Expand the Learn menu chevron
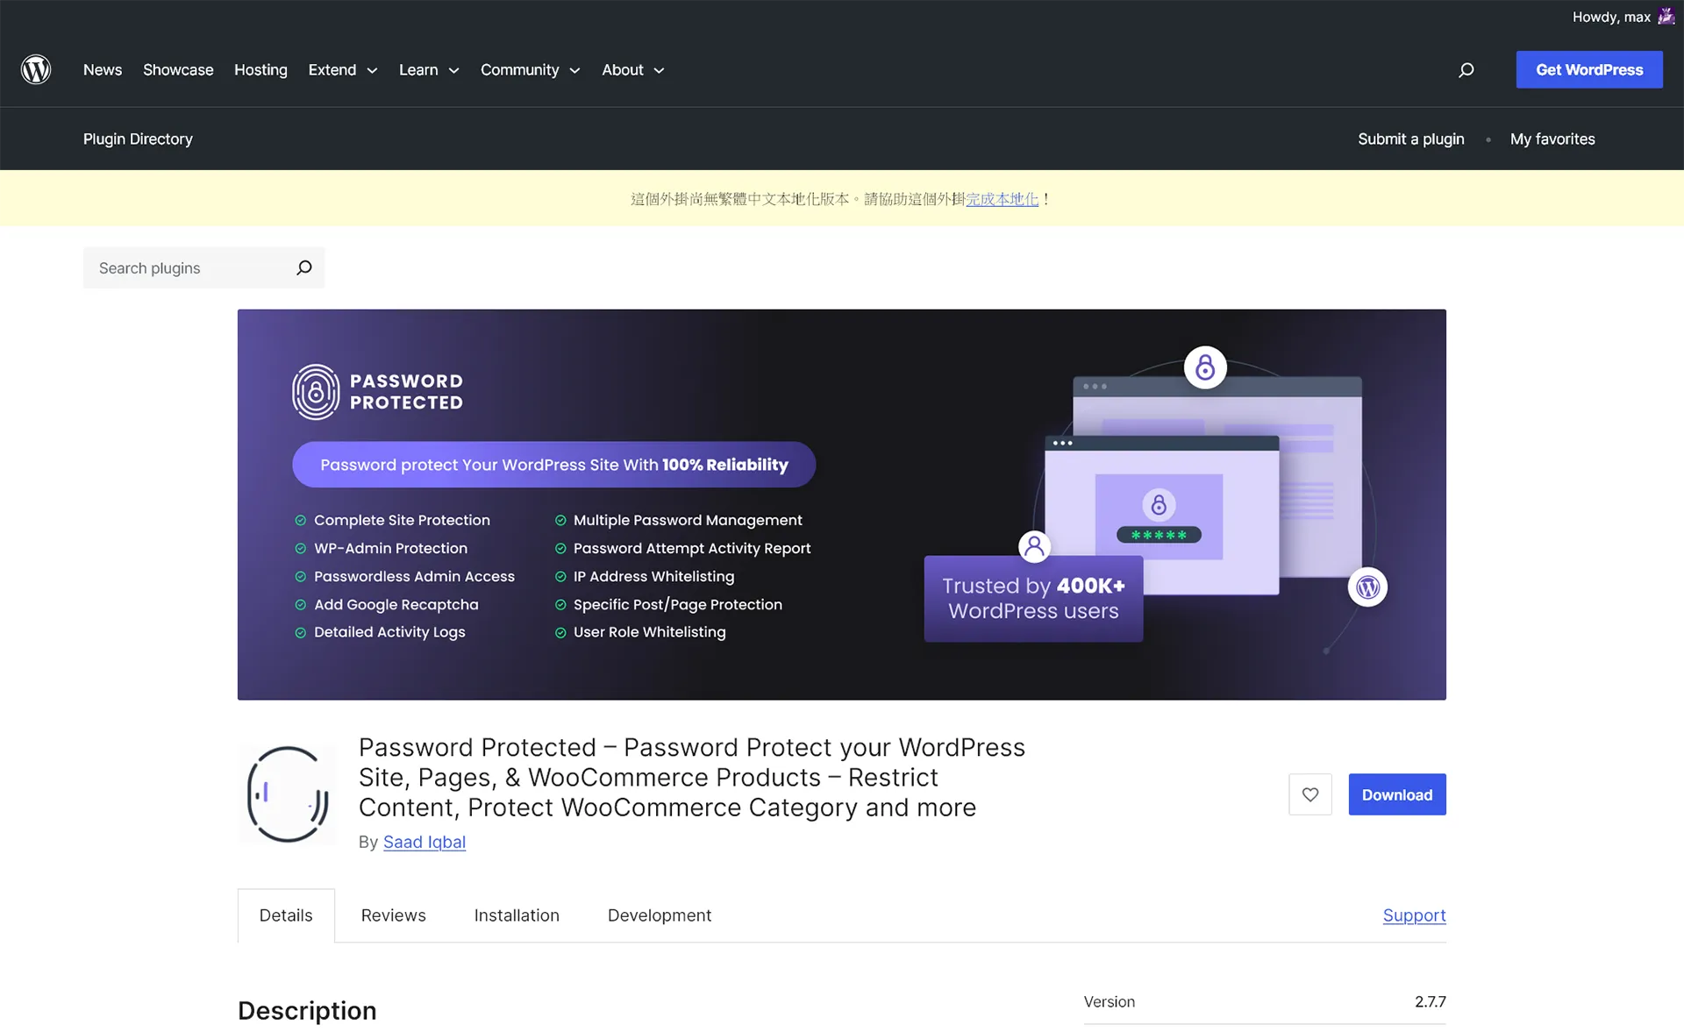This screenshot has width=1684, height=1032. coord(453,70)
